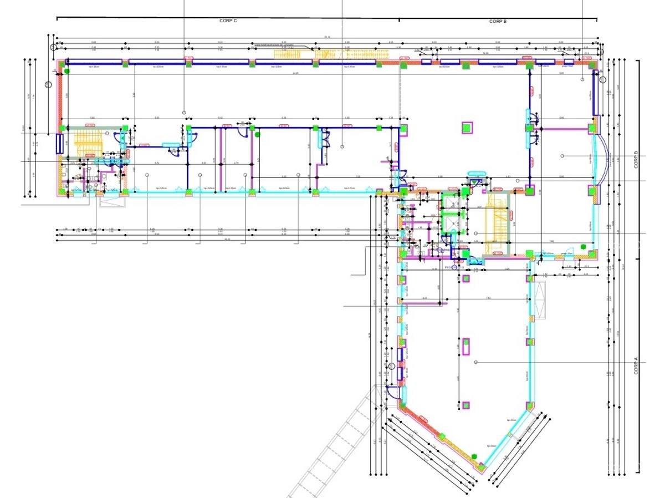Click the horizontal CORP B label at top
This screenshot has height=498, width=665.
click(x=498, y=21)
